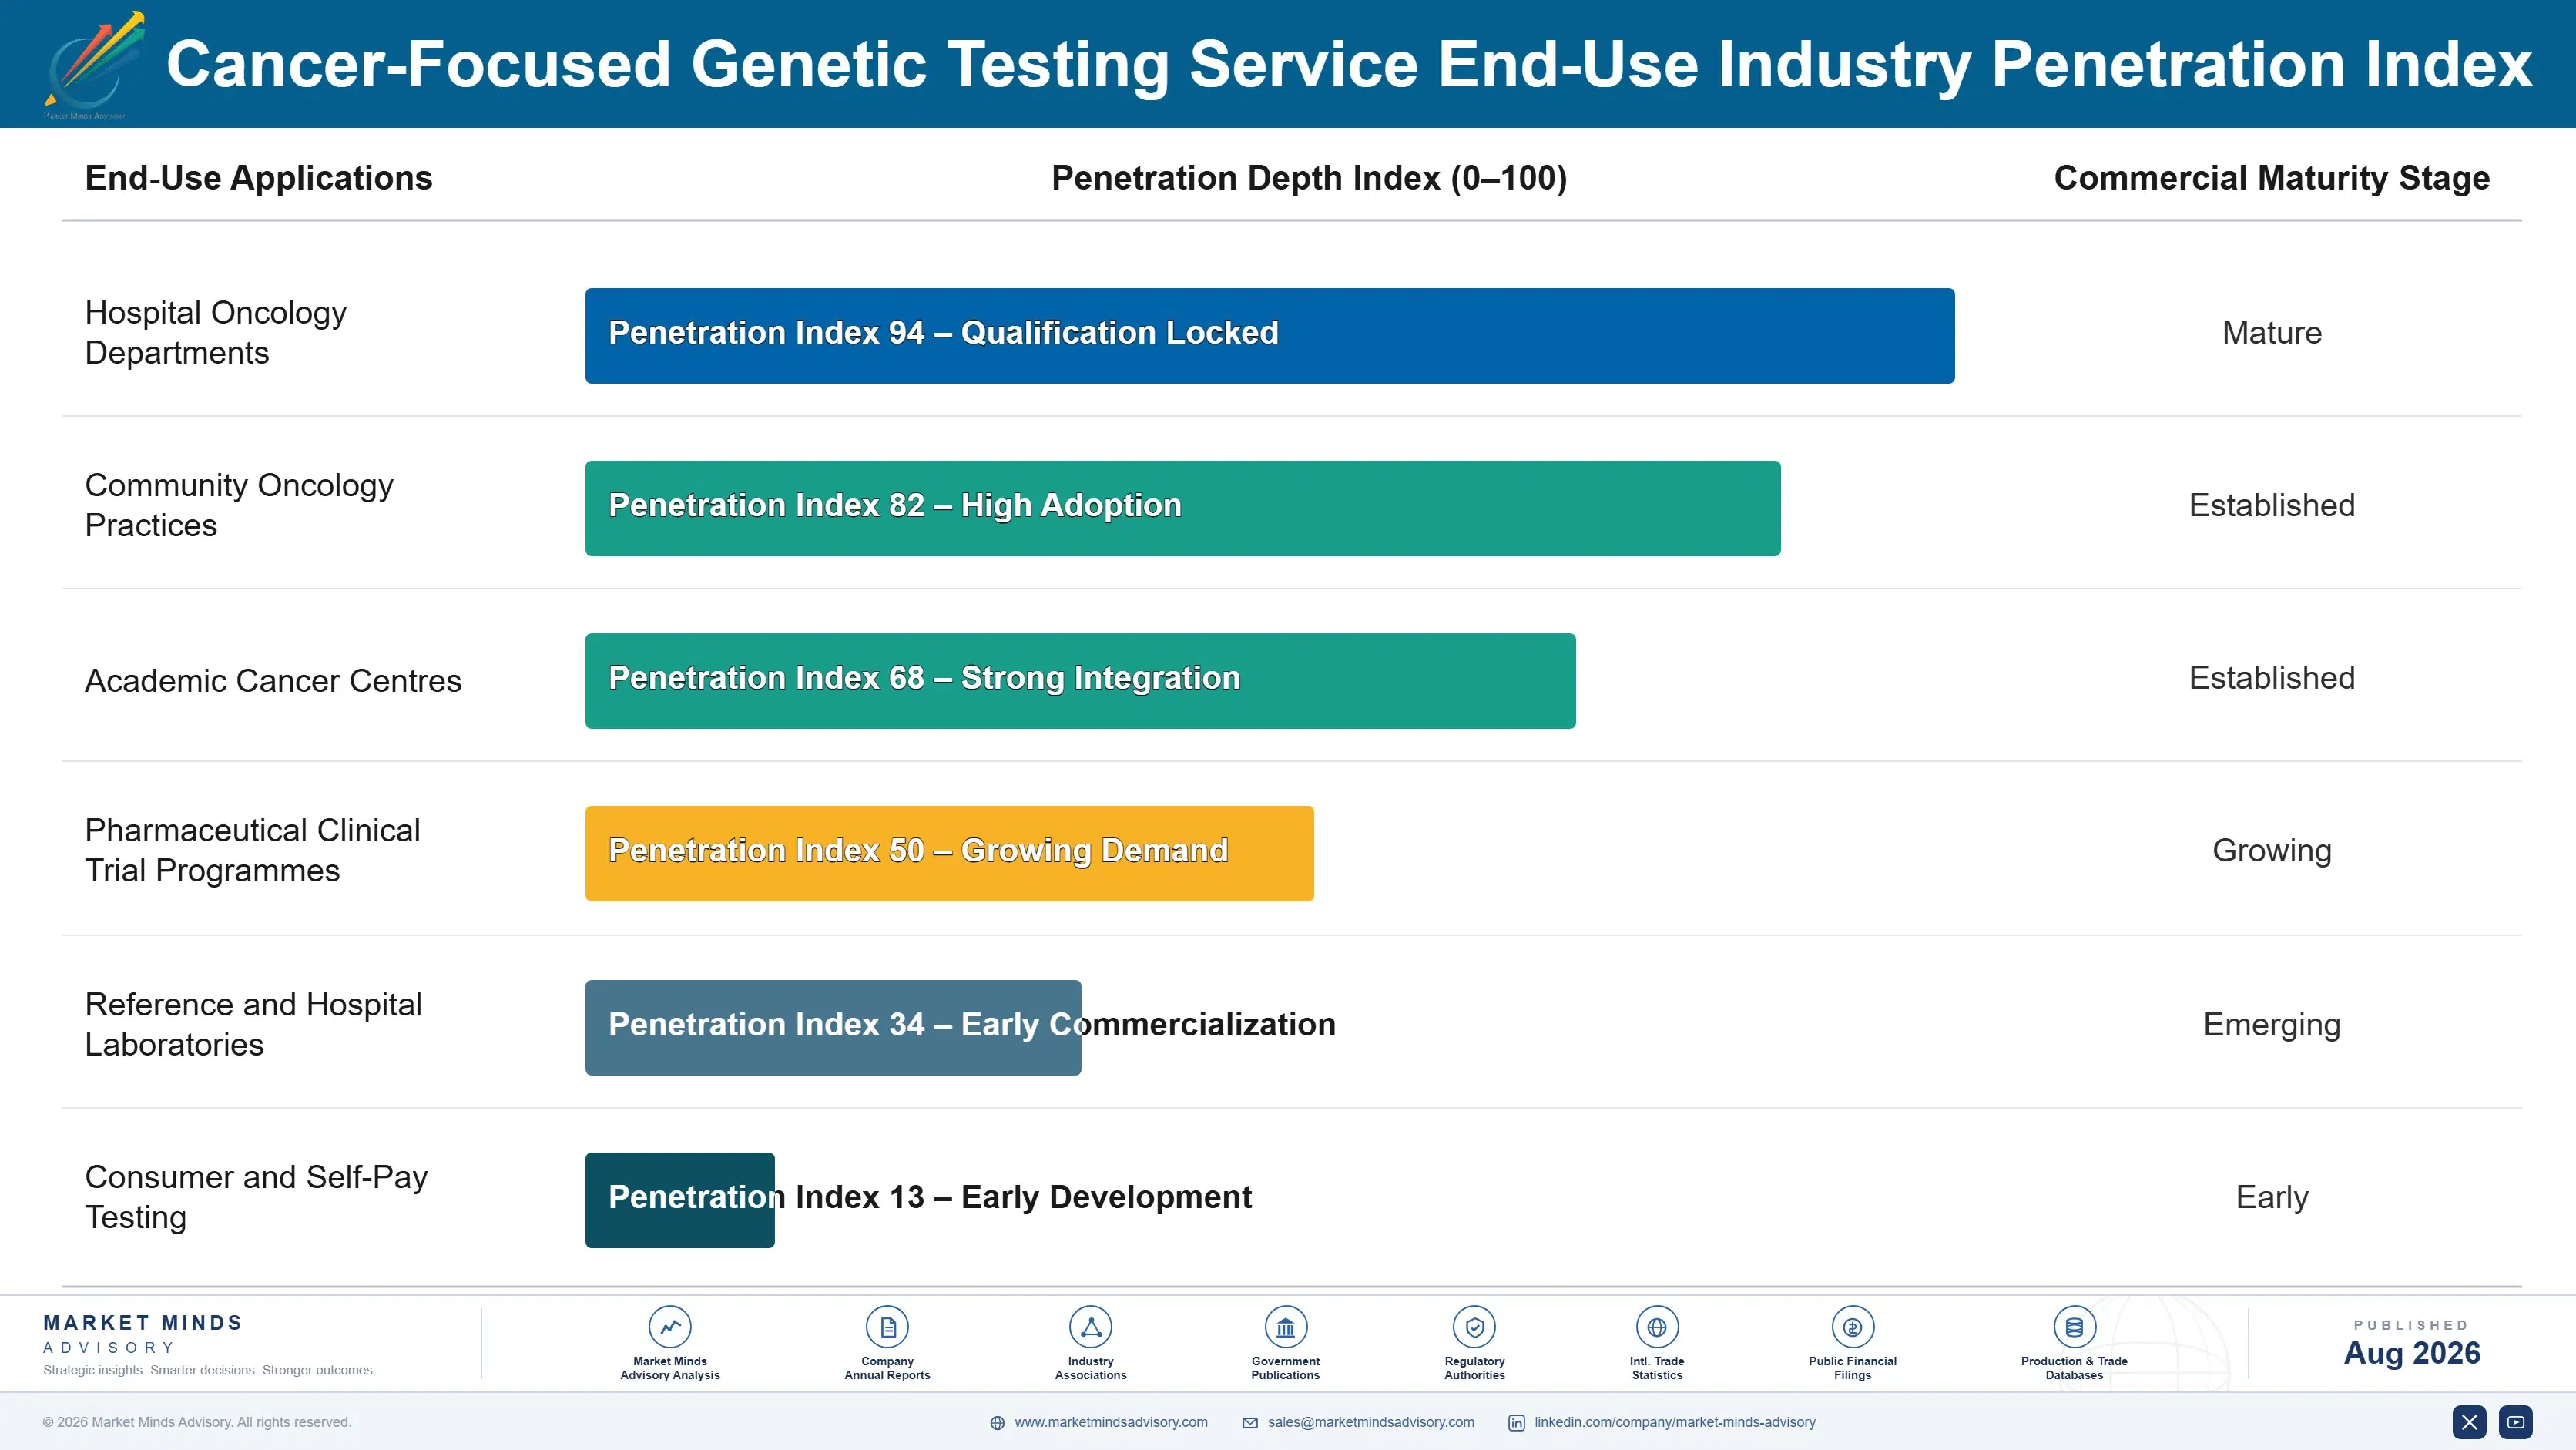Screen dimensions: 2576x1450
Task: Select the orange Penetration Index 50 bar
Action: click(x=949, y=853)
